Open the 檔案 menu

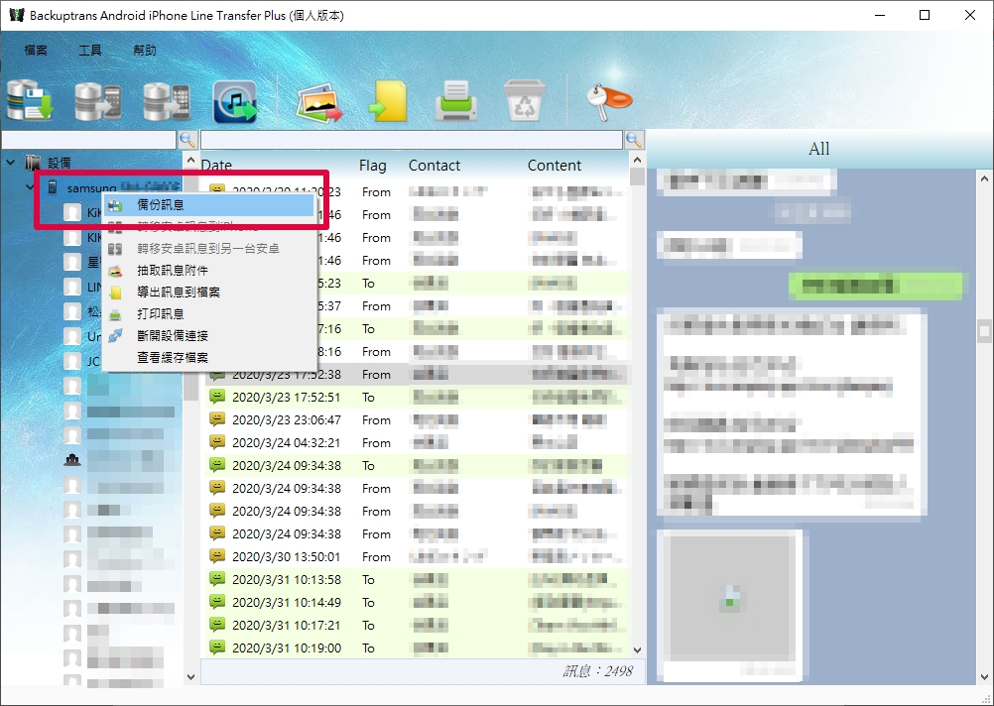[x=36, y=50]
